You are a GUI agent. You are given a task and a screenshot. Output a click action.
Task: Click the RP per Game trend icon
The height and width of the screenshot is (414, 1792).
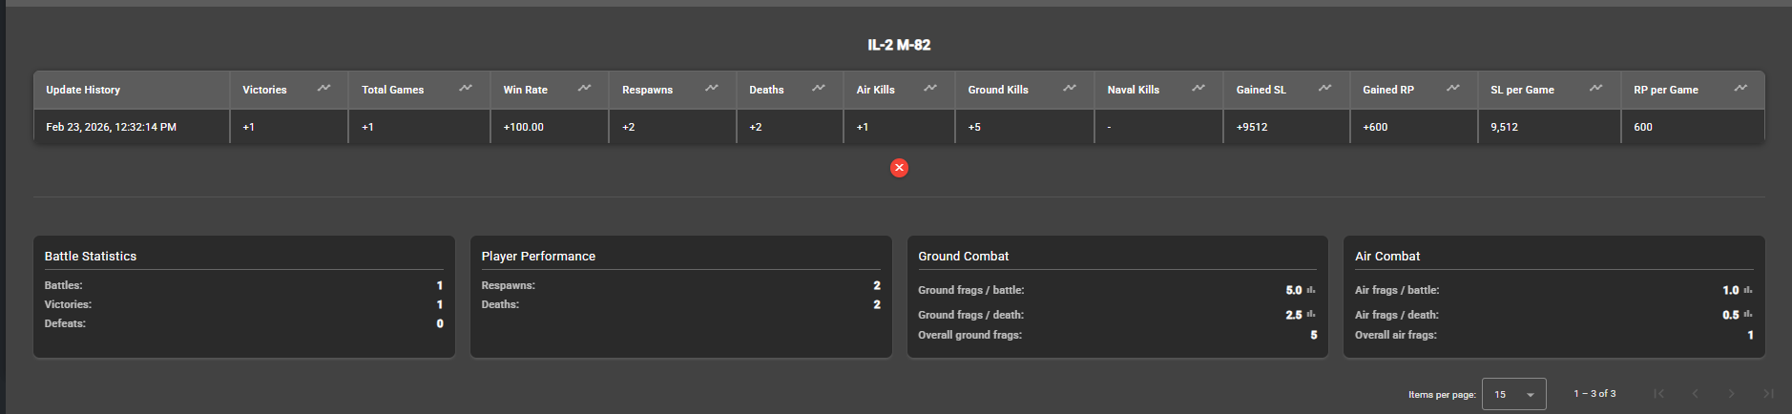pyautogui.click(x=1741, y=88)
